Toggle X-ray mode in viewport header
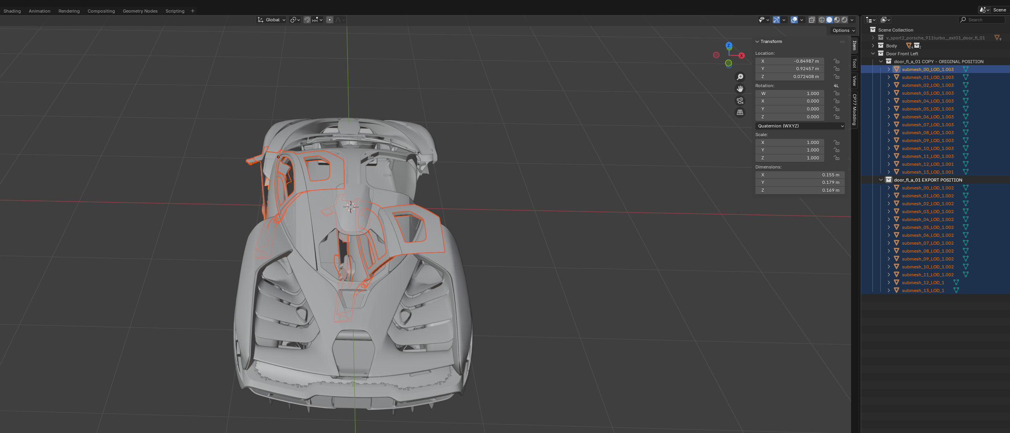Screen dimensions: 1010x433 tap(812, 20)
